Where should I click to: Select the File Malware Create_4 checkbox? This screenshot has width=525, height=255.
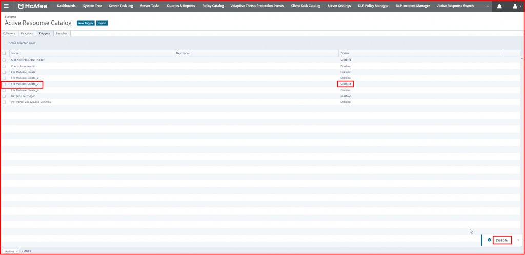click(x=4, y=90)
